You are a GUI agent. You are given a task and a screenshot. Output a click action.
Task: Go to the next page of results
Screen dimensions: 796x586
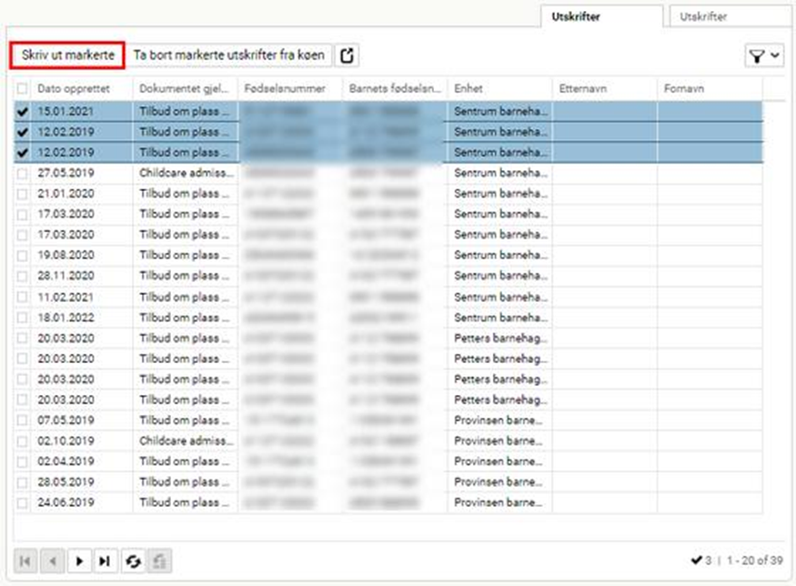click(x=80, y=561)
